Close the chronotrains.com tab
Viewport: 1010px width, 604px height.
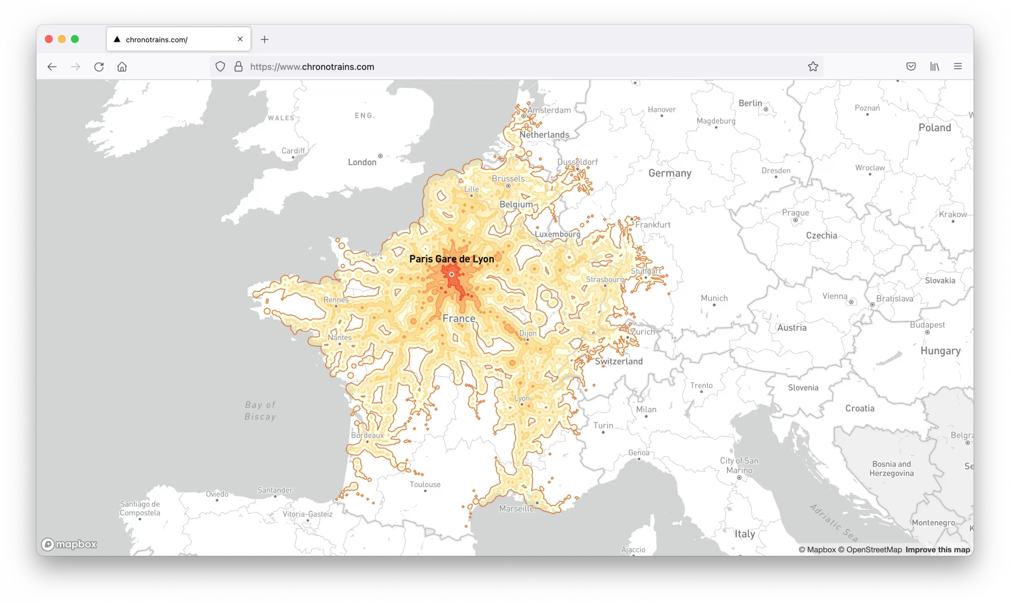240,39
